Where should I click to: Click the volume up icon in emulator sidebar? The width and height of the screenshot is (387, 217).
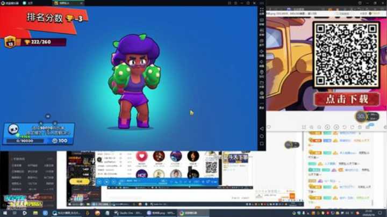tap(262, 52)
